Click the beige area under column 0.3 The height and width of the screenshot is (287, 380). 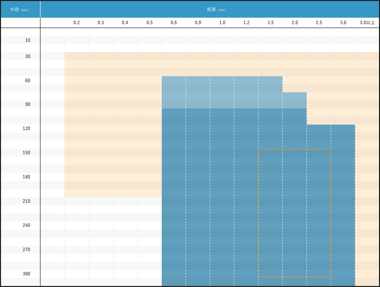101,126
